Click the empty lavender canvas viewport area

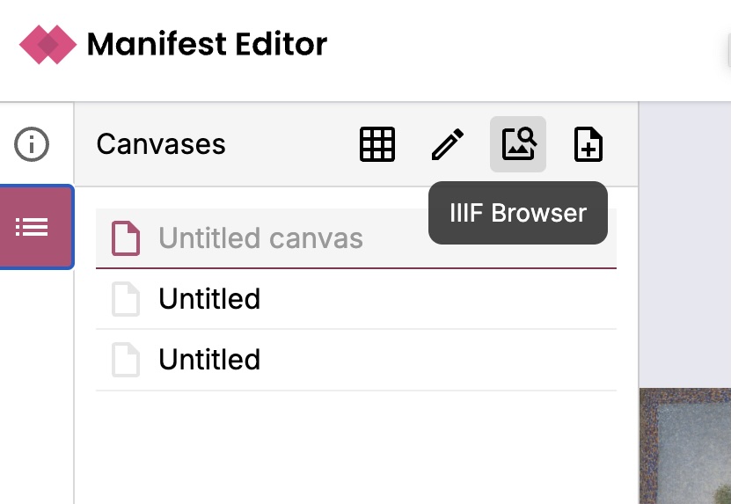tap(684, 246)
